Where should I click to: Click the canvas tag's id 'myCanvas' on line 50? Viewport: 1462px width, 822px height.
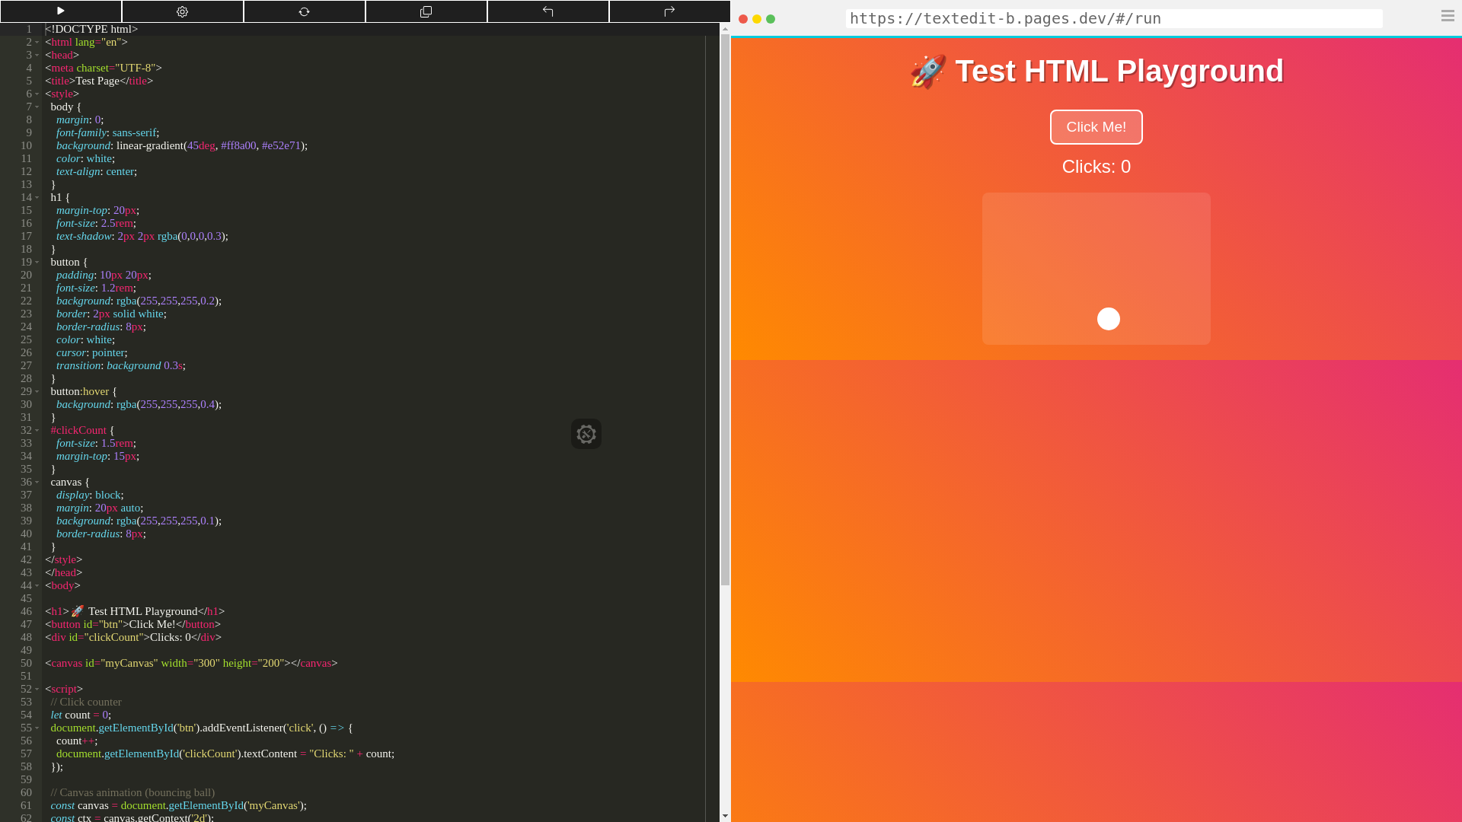pos(131,663)
